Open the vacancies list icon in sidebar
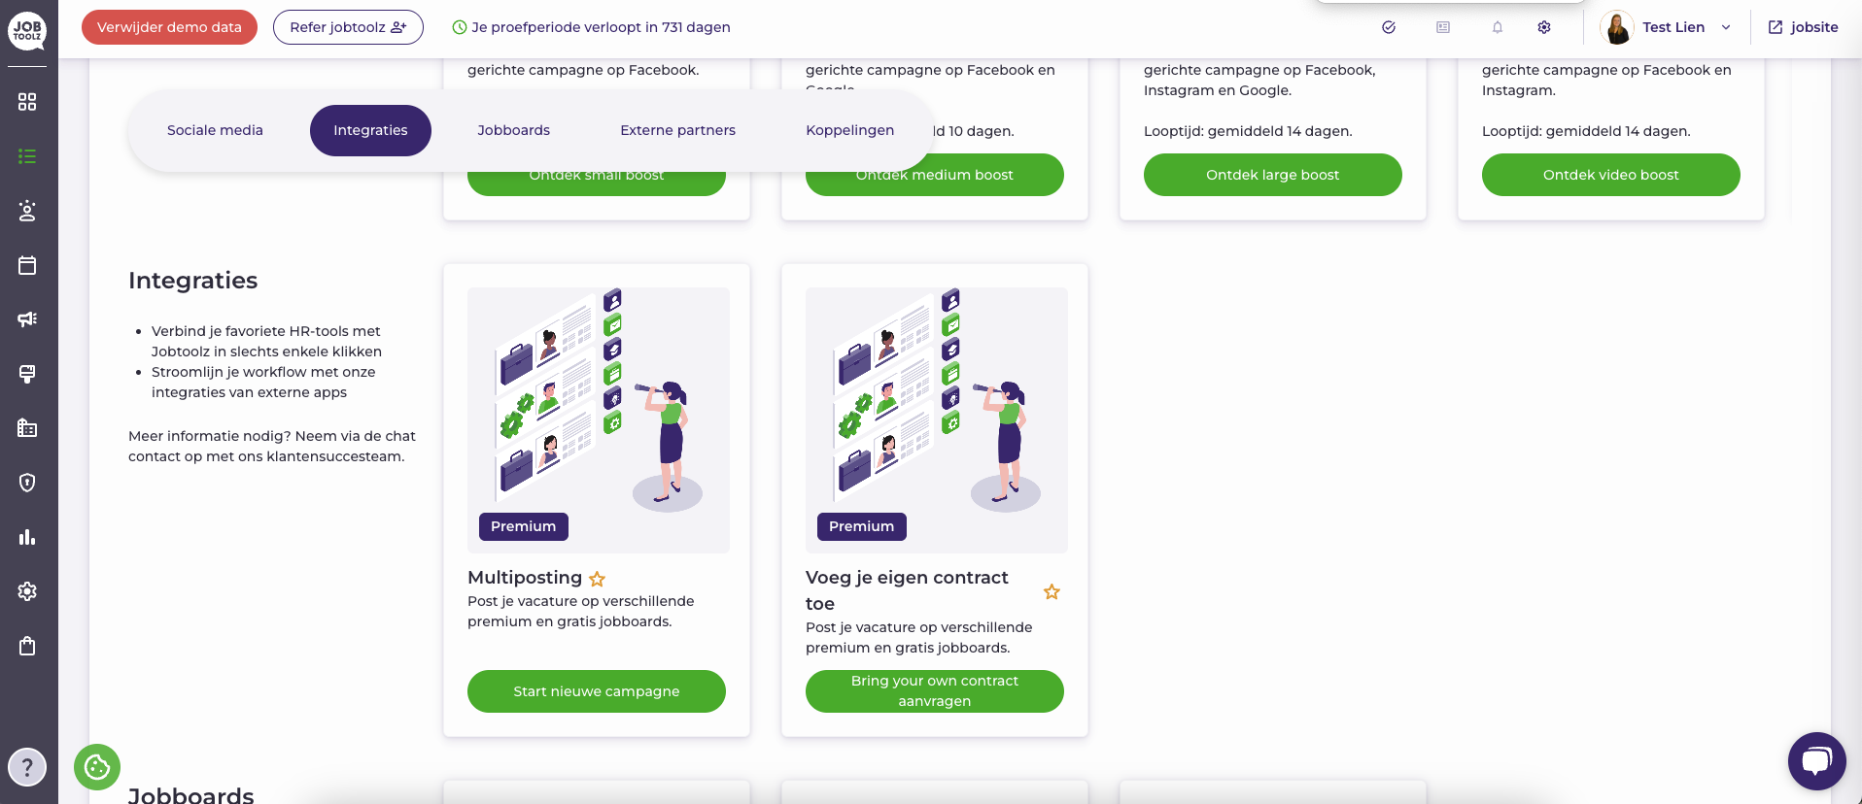This screenshot has width=1862, height=804. pyautogui.click(x=27, y=156)
